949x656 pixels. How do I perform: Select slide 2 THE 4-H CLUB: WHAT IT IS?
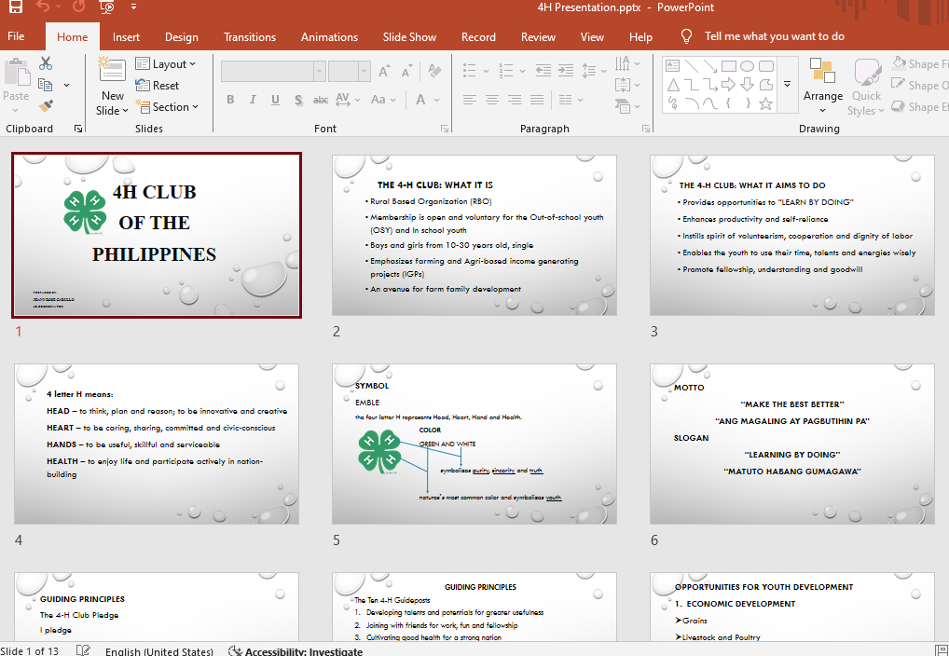click(474, 236)
